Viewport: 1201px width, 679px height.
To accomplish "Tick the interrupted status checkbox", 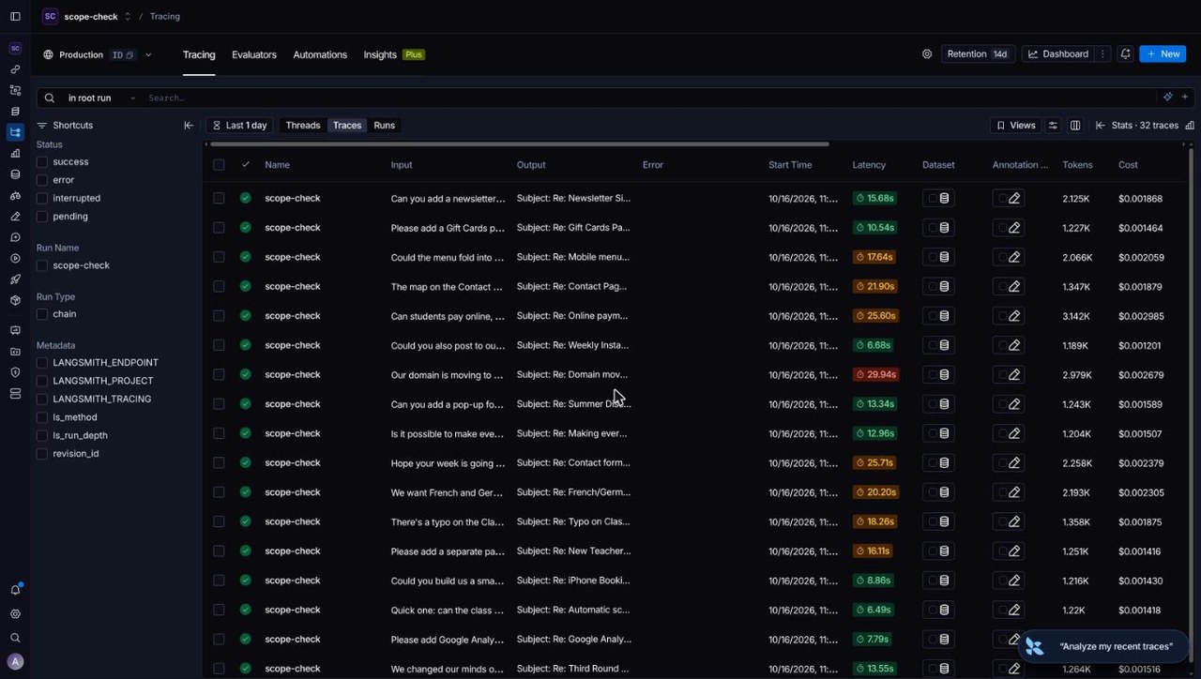I will click(x=42, y=199).
